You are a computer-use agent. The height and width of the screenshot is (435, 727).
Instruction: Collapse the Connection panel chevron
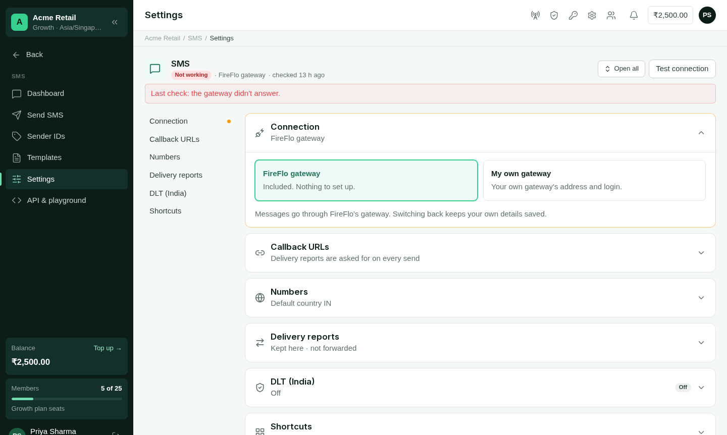coord(701,133)
